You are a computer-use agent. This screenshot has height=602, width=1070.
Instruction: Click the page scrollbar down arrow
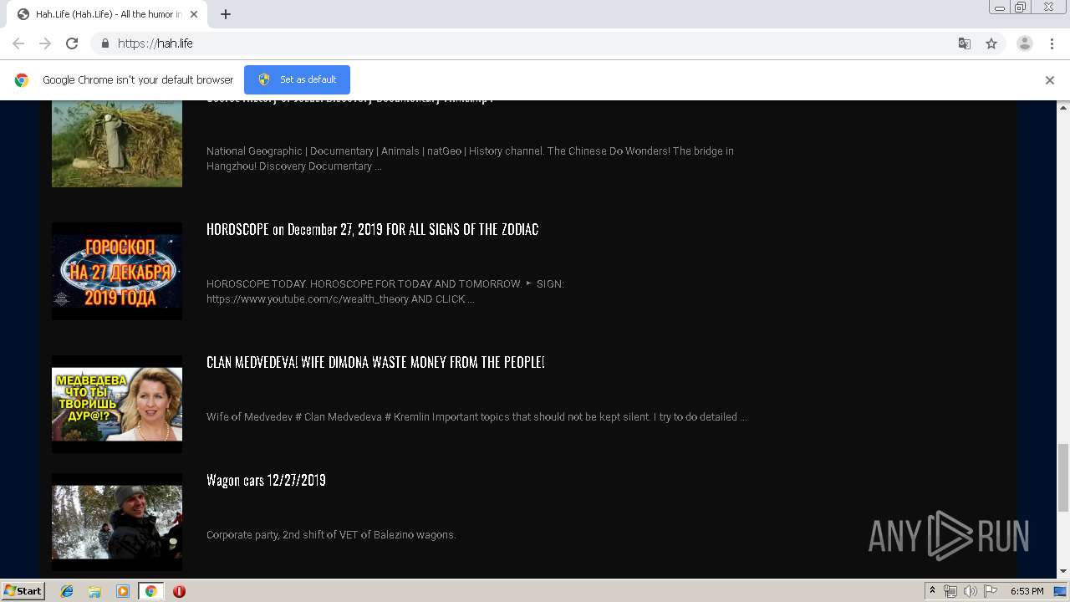click(1063, 571)
